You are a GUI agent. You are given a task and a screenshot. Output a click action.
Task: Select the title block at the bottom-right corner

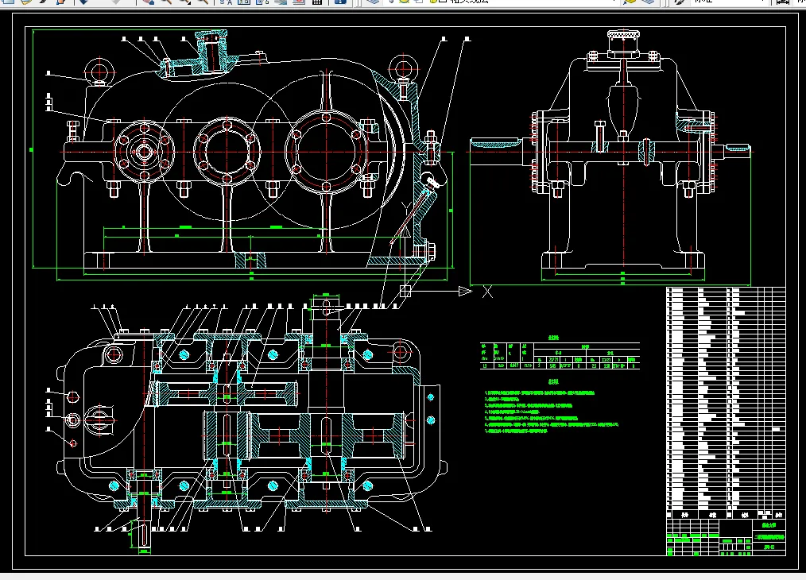(726, 537)
